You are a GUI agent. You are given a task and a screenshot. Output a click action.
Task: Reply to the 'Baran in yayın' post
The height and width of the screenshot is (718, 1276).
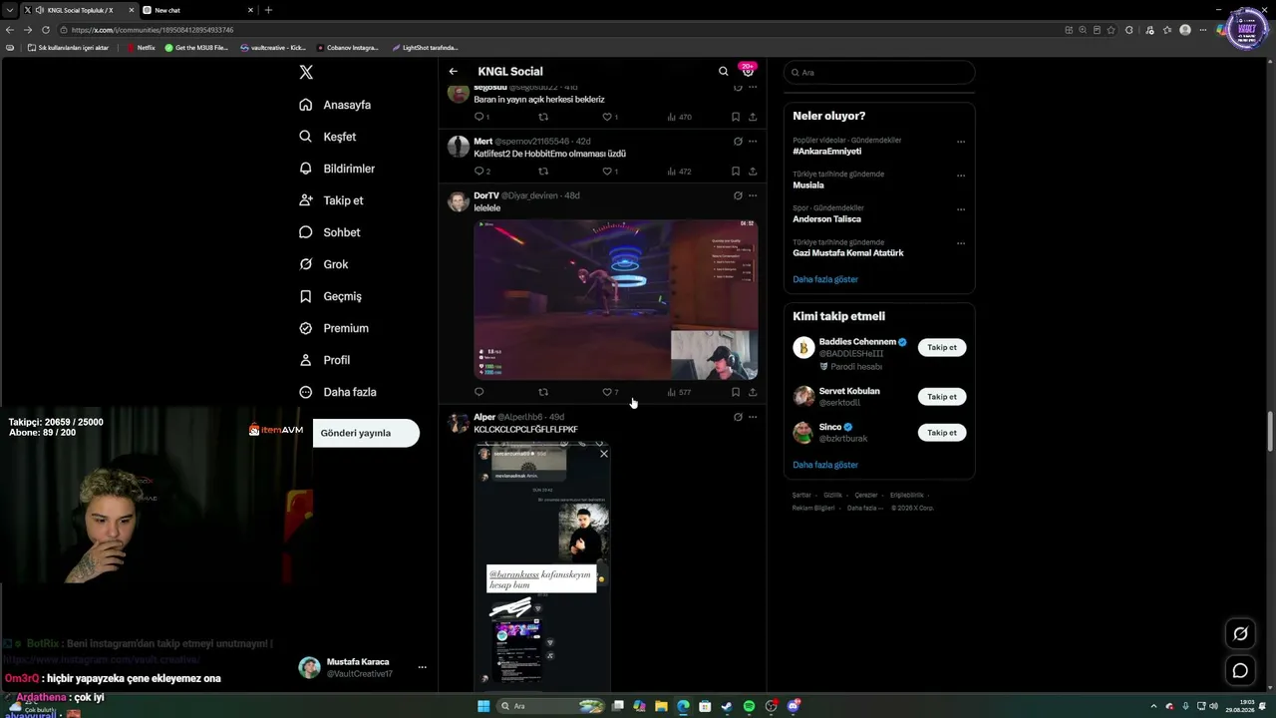point(479,117)
